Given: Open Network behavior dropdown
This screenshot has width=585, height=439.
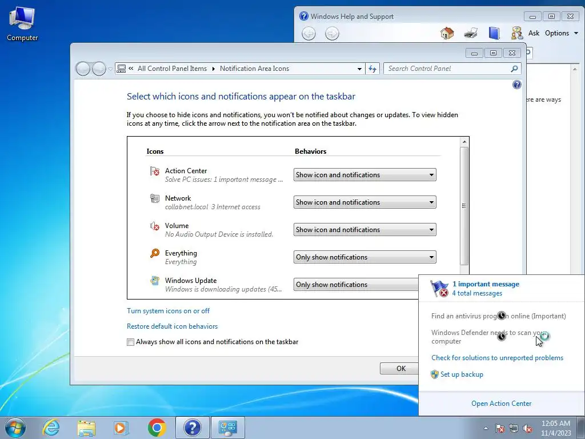Looking at the screenshot, I should [x=365, y=202].
